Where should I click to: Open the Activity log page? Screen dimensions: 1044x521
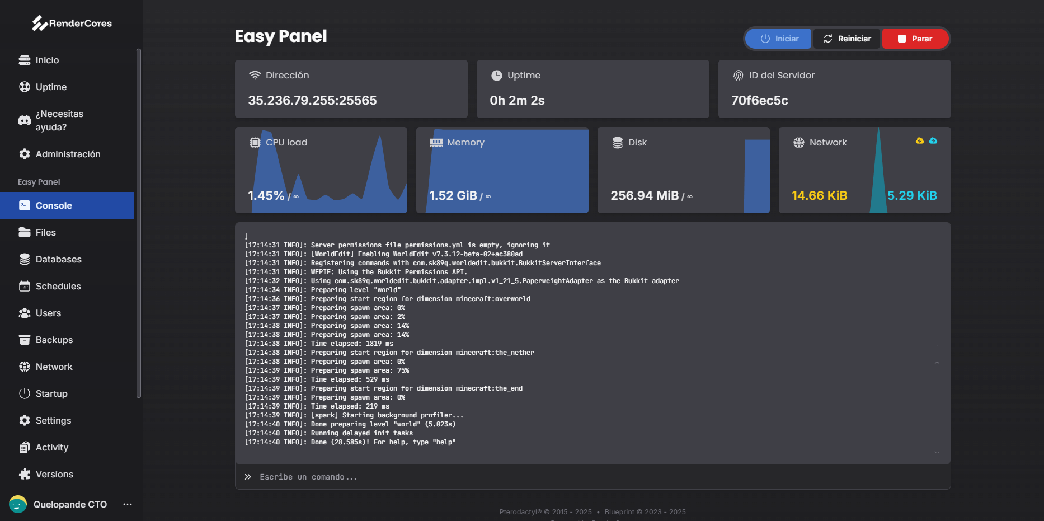click(x=52, y=447)
